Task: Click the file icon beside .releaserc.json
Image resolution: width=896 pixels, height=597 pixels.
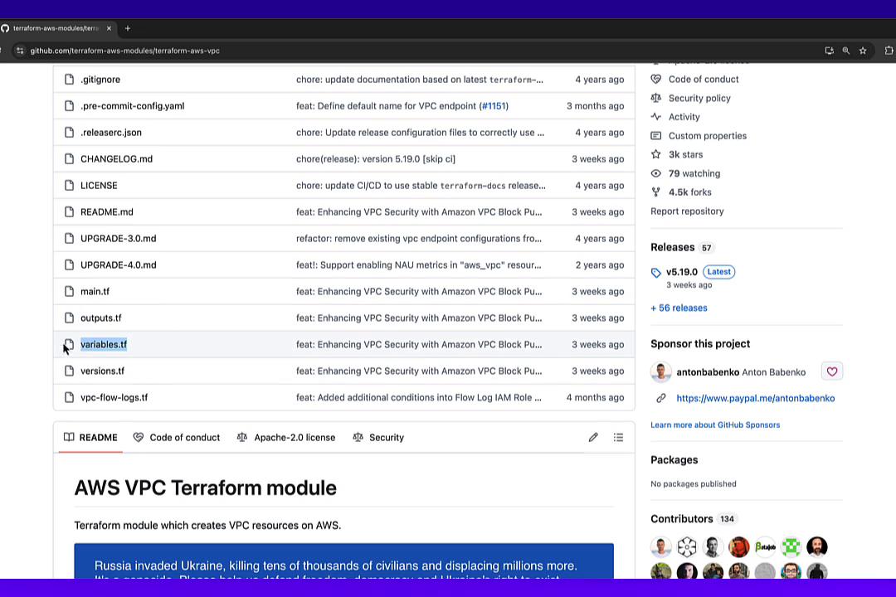Action: [69, 133]
